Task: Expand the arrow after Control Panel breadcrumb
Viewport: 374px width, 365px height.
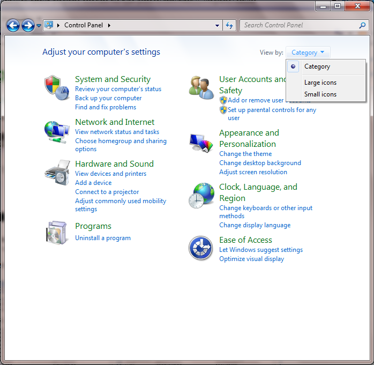Action: 109,25
